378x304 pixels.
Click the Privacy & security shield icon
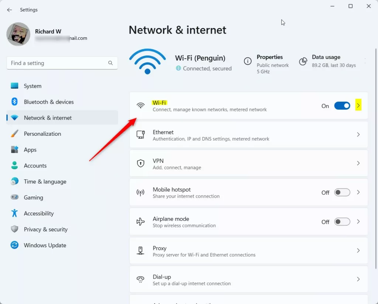pyautogui.click(x=14, y=229)
